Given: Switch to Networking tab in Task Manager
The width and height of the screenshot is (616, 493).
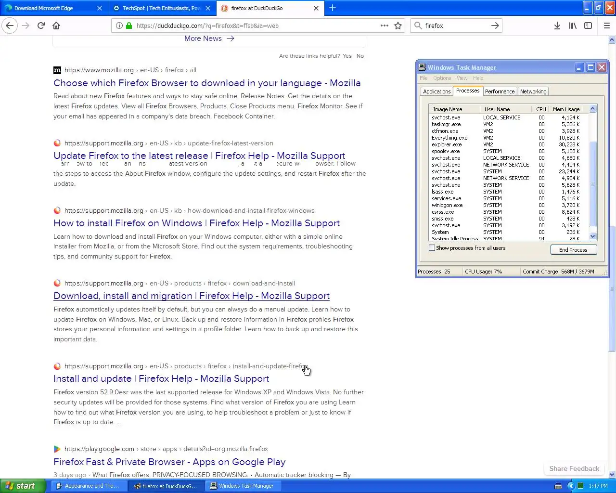Looking at the screenshot, I should point(533,91).
